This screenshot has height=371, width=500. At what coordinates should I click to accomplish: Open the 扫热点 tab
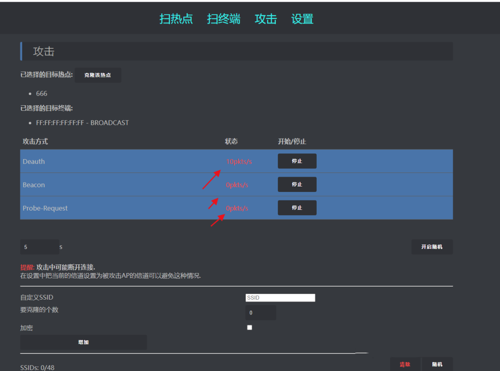(176, 19)
